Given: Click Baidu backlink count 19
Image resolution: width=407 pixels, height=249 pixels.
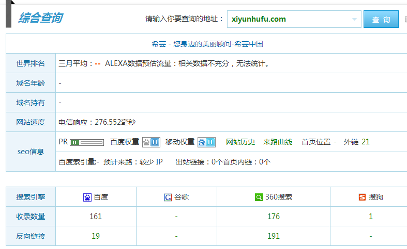Looking at the screenshot, I should tap(96, 236).
